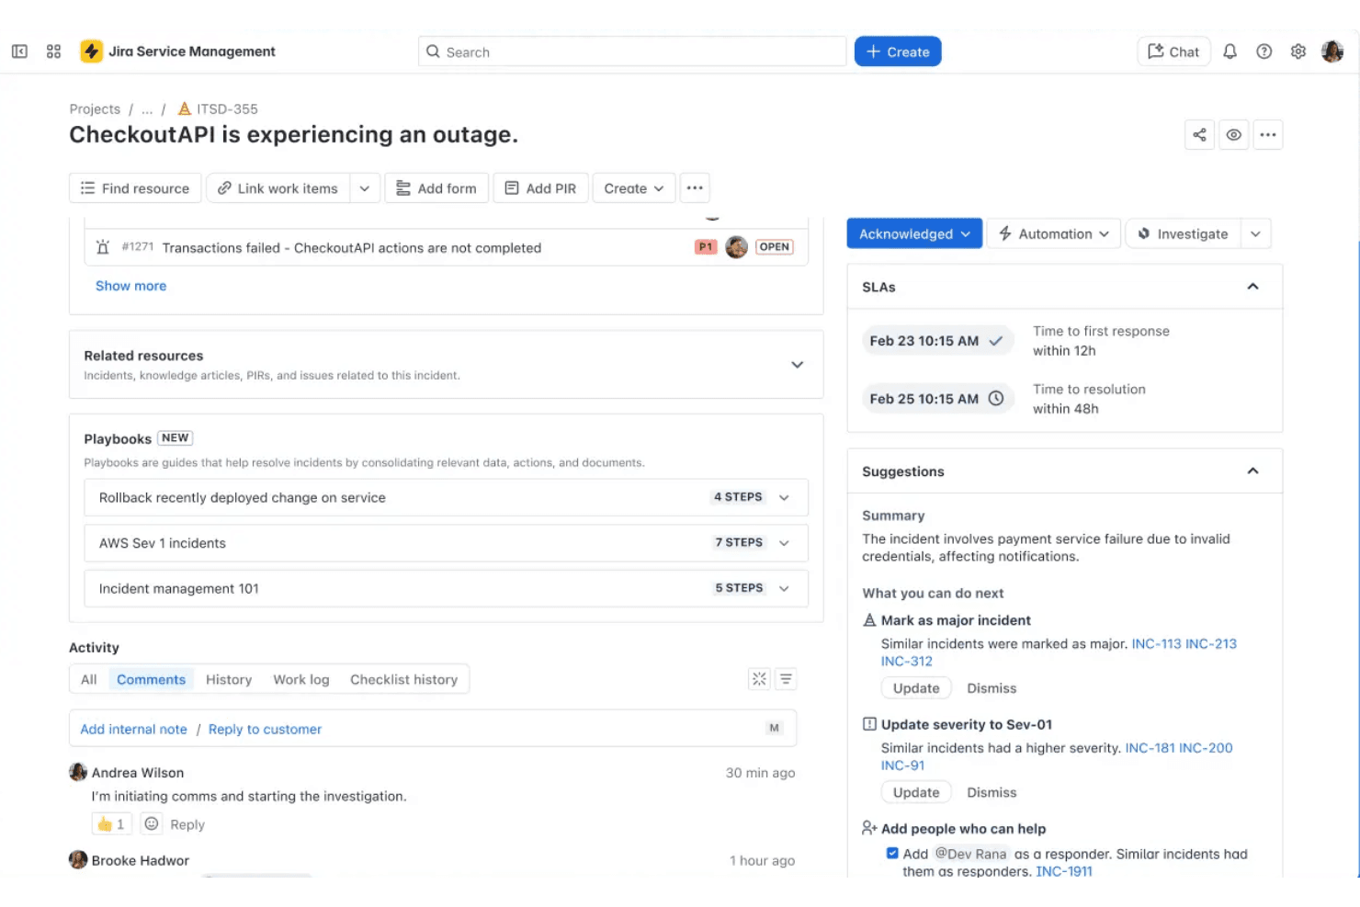The height and width of the screenshot is (907, 1360).
Task: Open the Create dropdown in the incident toolbar
Action: (x=634, y=188)
